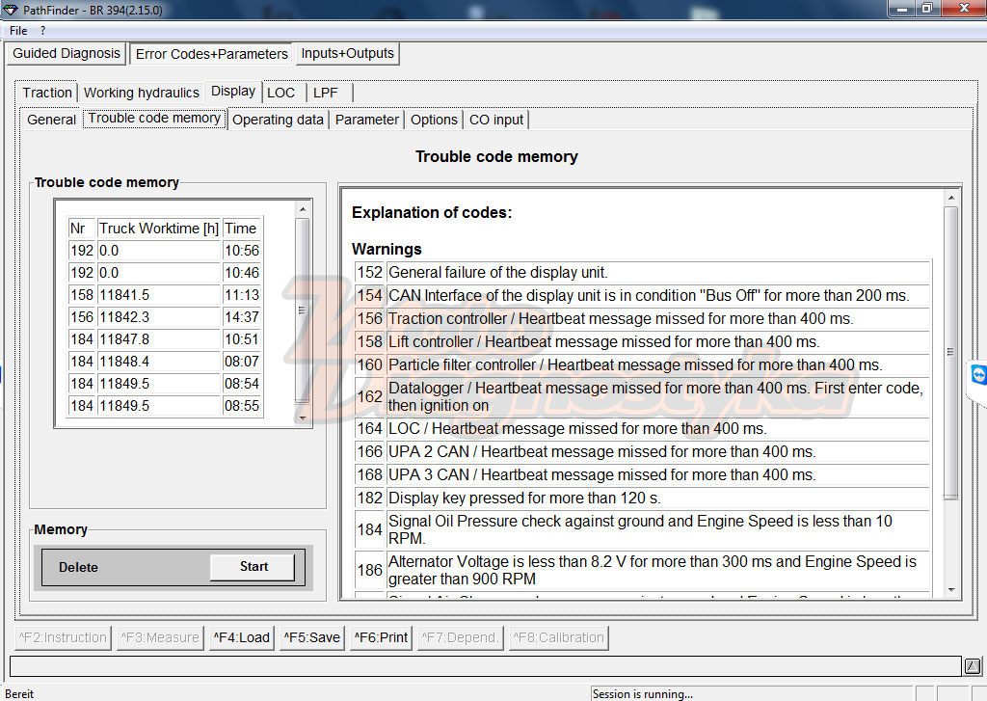Switch to Guided Diagnosis tab
Image resolution: width=987 pixels, height=701 pixels.
click(x=67, y=54)
